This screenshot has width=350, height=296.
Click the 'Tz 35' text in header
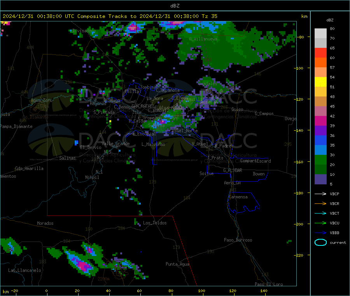tap(209, 16)
